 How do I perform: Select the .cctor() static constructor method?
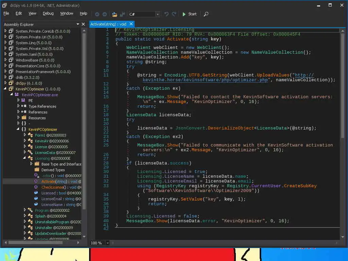tap(61, 176)
